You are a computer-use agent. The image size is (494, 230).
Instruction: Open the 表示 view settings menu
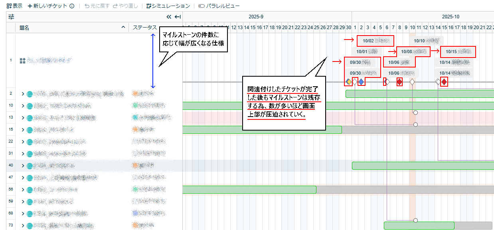(x=14, y=6)
